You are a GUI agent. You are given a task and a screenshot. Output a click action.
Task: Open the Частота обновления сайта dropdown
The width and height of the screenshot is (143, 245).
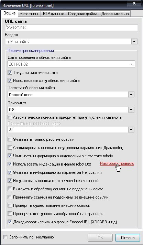(131, 95)
